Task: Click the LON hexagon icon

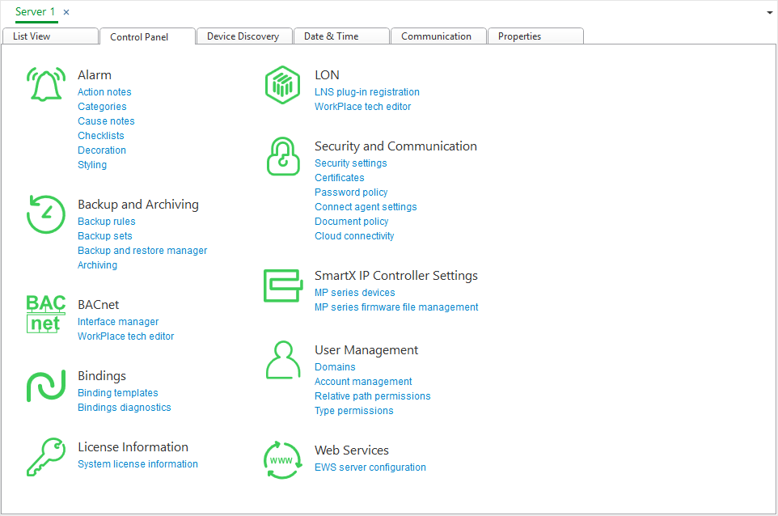Action: tap(282, 85)
